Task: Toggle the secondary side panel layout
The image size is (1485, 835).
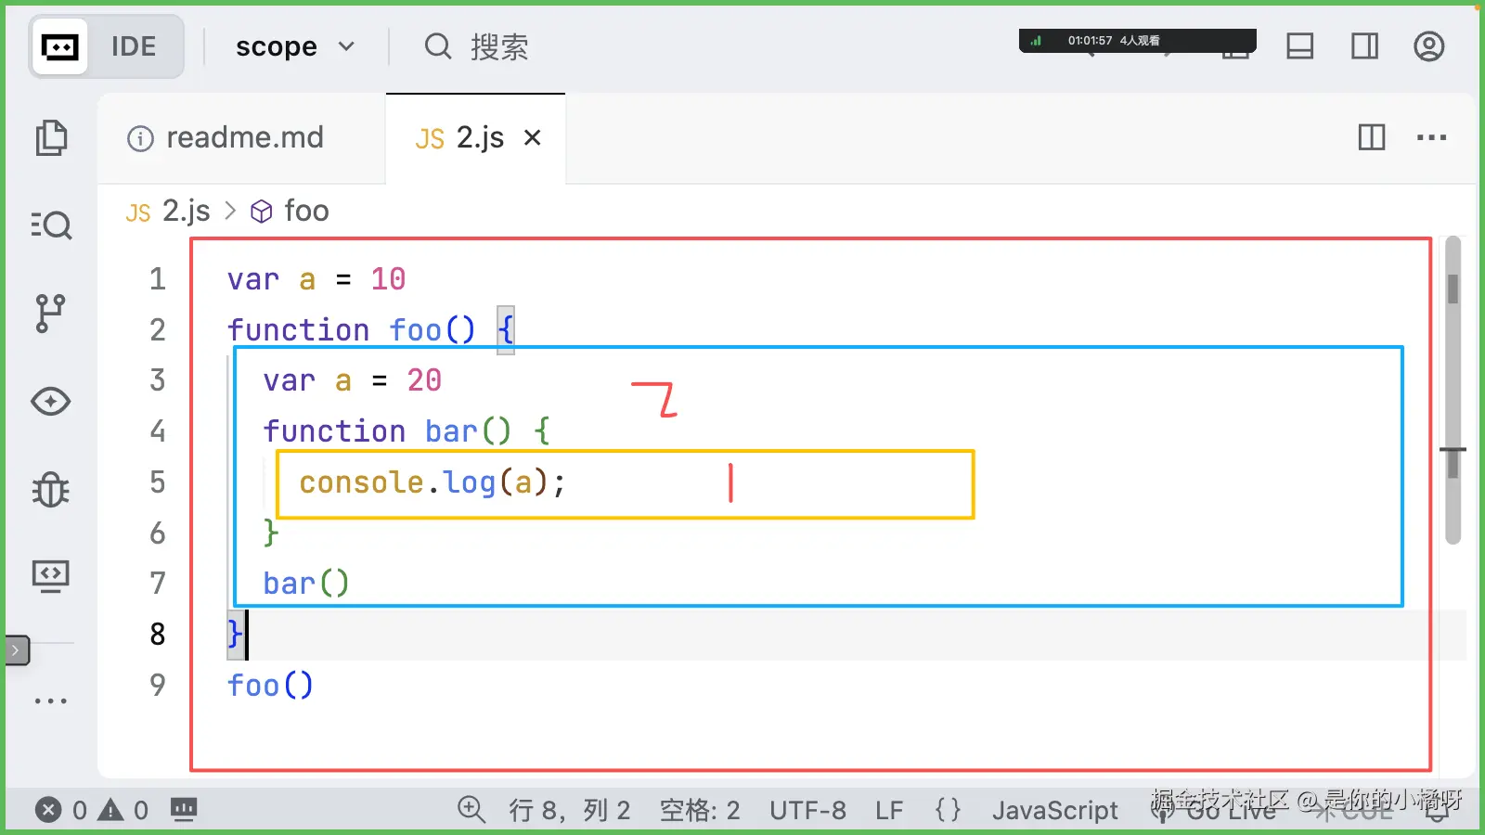Action: tap(1363, 45)
